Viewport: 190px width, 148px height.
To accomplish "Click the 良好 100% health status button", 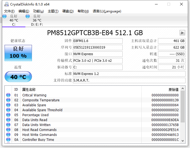I will pos(18,53).
